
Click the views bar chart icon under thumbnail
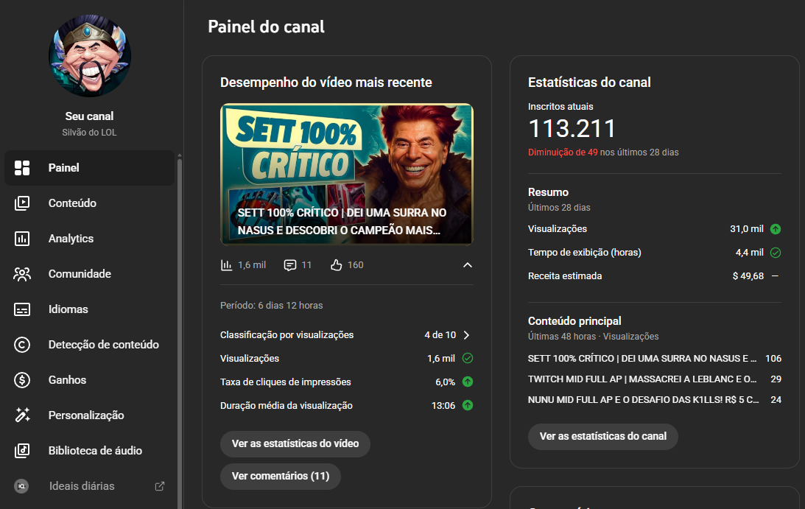pos(226,265)
